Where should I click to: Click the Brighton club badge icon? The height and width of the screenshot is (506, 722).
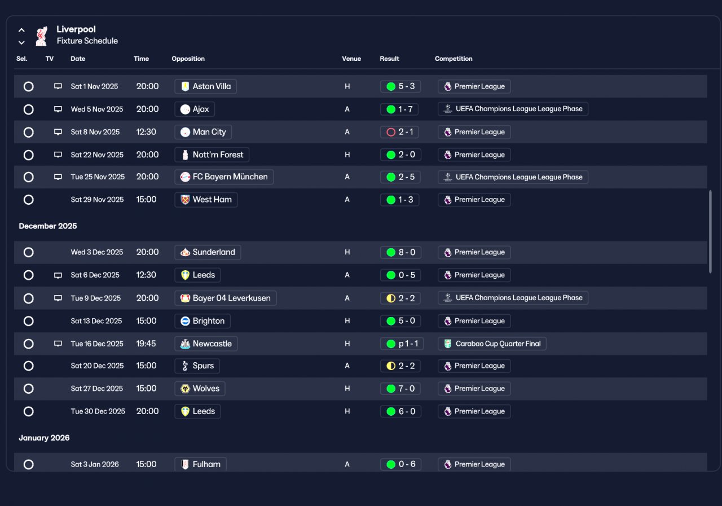(x=185, y=321)
